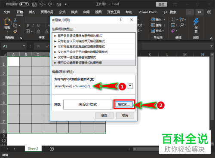Toggle Bold formatting
The image size is (215, 158).
tap(28, 25)
